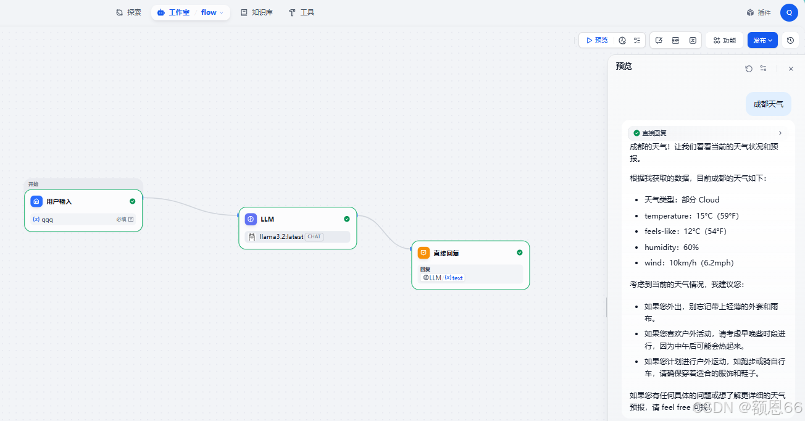The height and width of the screenshot is (421, 805).
Task: Select the 直接回复 answer node
Action: [x=470, y=265]
